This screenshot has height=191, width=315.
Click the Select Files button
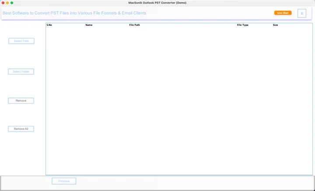[21, 41]
